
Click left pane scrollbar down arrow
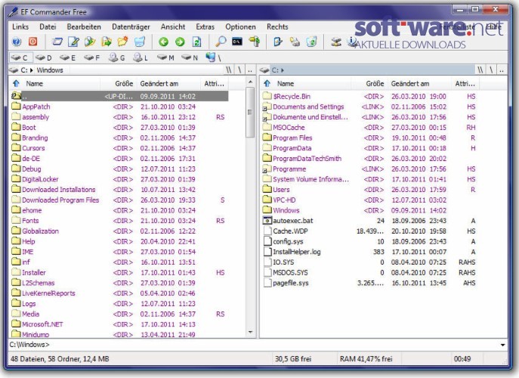pos(250,332)
